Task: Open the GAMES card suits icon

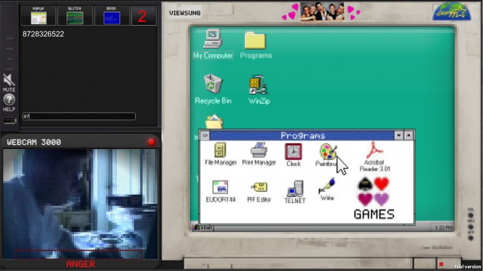Action: [x=374, y=198]
